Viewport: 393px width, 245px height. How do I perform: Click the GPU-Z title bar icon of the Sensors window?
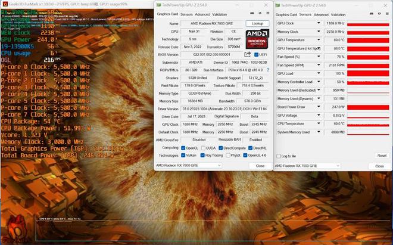tap(277, 5)
